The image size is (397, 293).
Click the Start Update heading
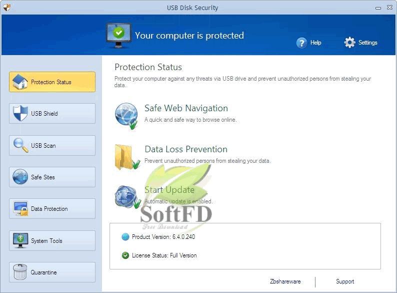[169, 190]
